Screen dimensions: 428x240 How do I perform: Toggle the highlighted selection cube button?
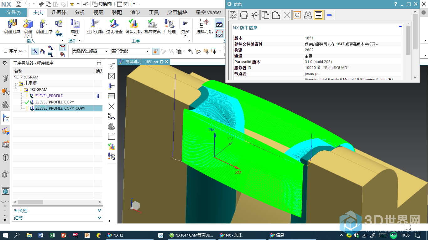pyautogui.click(x=156, y=51)
